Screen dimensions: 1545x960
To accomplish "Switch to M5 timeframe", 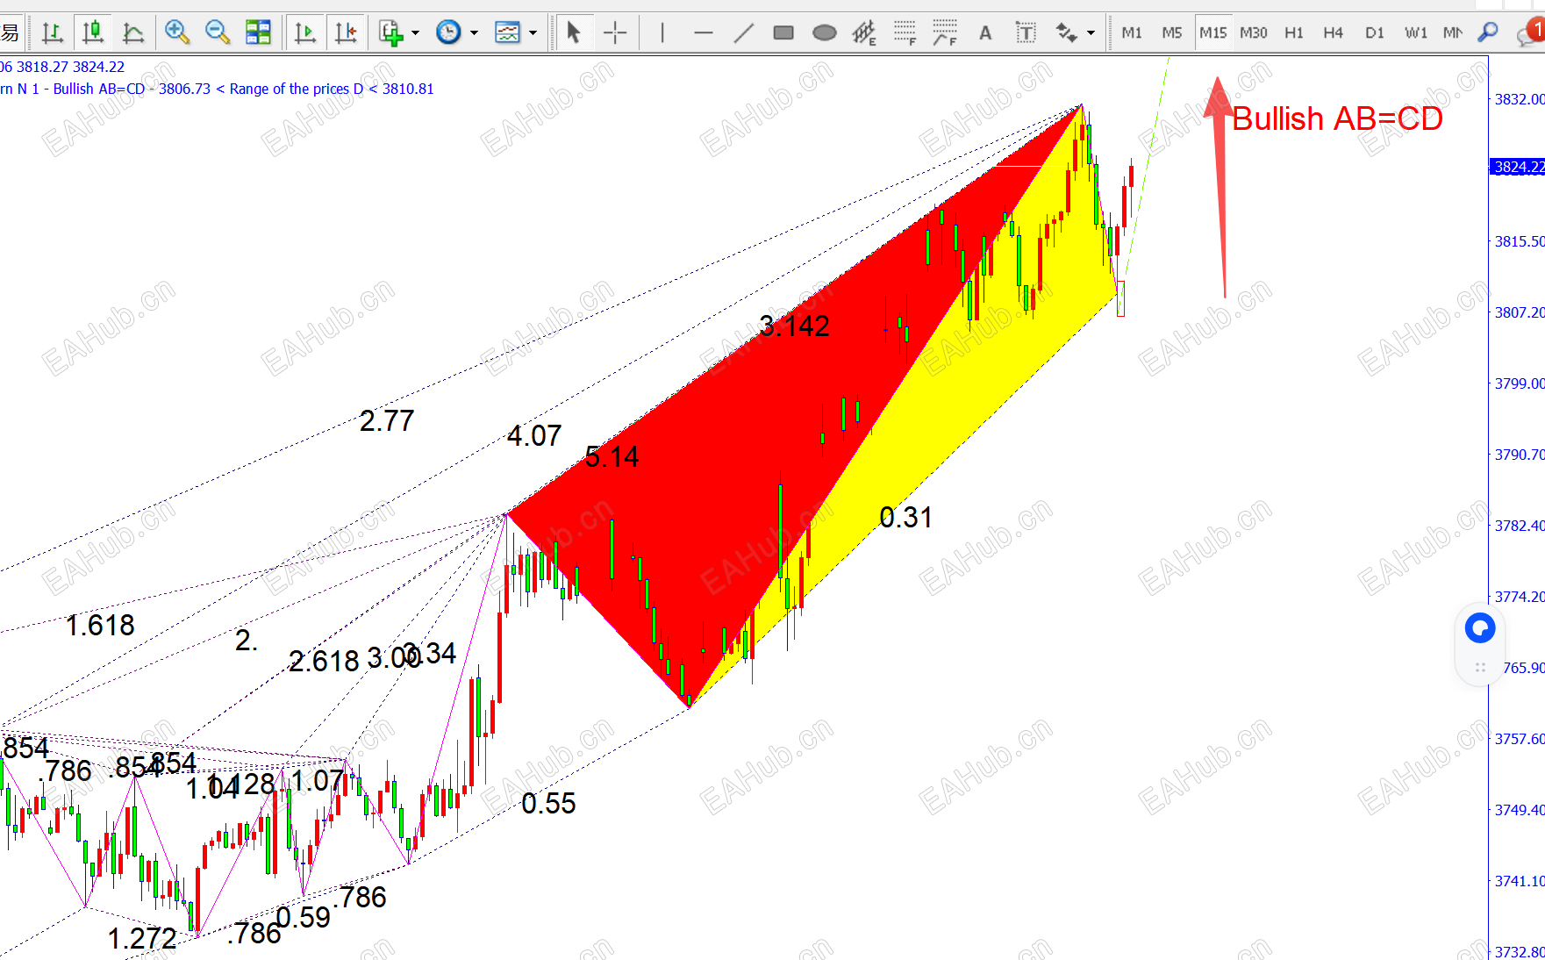I will pyautogui.click(x=1172, y=33).
